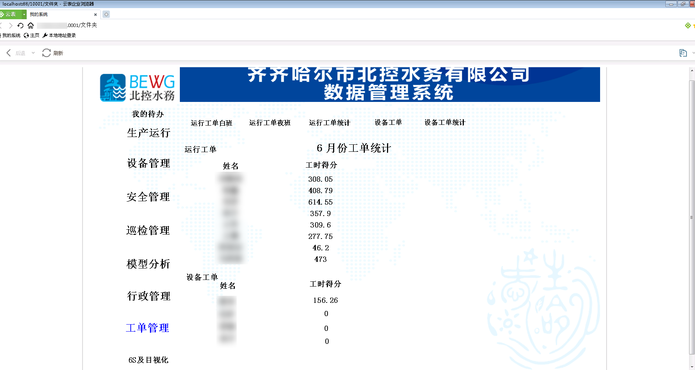Select 巡检管理 in the side menu
Screen dimensions: 695x370
pos(148,230)
